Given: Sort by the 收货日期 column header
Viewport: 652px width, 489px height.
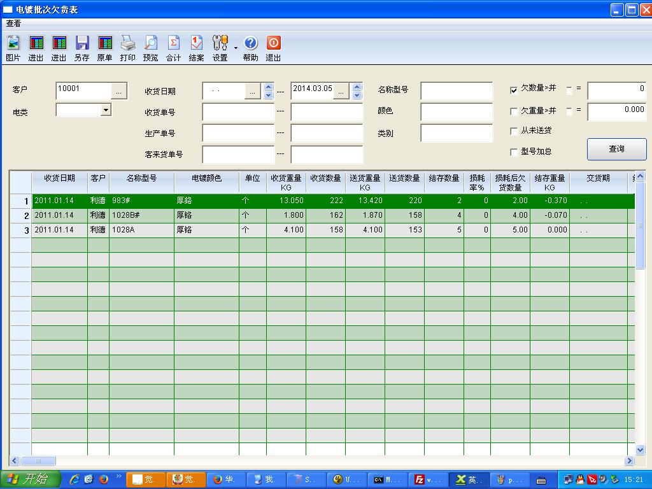Looking at the screenshot, I should click(59, 182).
